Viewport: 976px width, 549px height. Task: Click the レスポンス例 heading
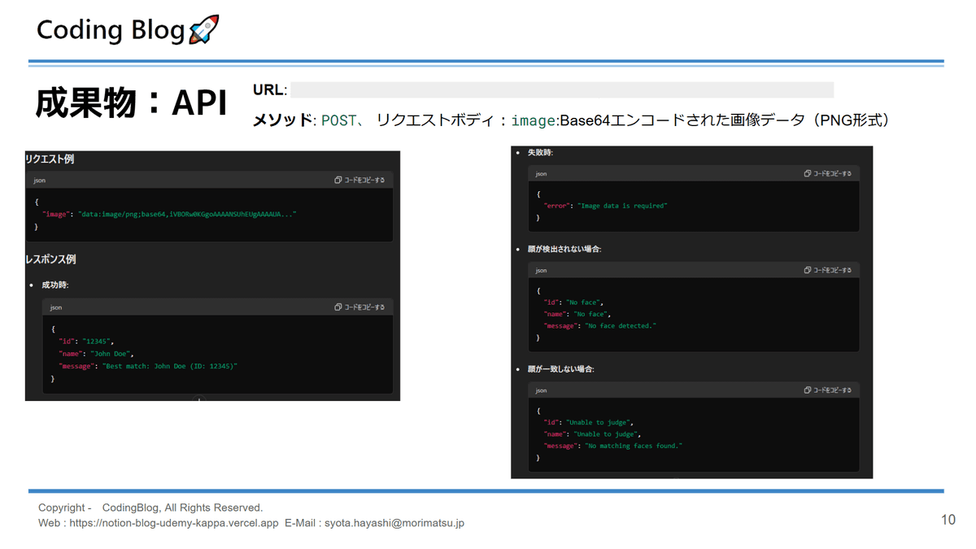coord(50,259)
